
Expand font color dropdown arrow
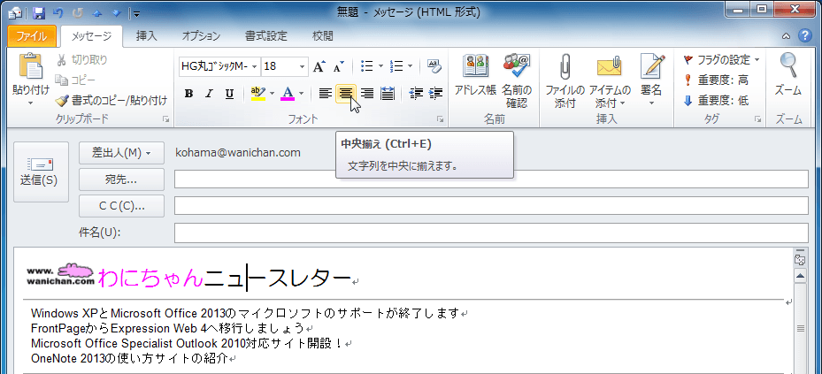click(302, 94)
